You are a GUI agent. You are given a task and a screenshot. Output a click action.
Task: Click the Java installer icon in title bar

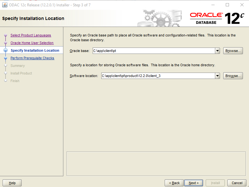(4, 5)
